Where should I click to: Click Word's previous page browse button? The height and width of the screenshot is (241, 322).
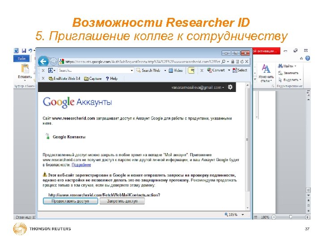[x=308, y=200]
